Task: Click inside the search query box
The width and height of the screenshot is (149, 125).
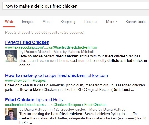Action: tap(76, 6)
